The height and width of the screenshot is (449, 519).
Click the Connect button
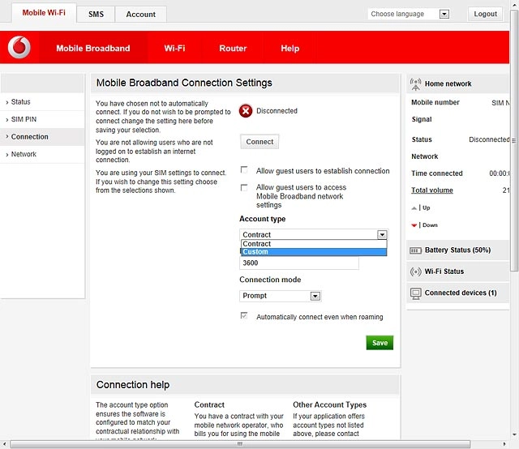coord(259,142)
